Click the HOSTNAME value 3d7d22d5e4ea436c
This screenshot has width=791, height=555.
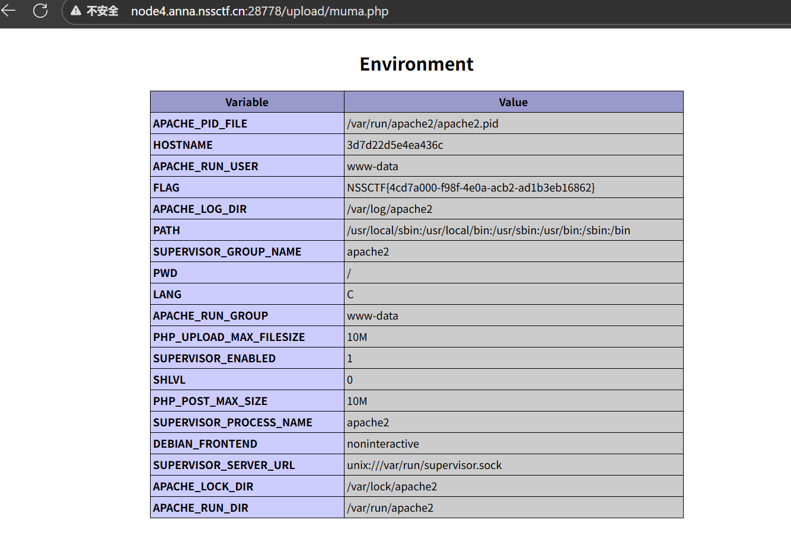coord(395,145)
